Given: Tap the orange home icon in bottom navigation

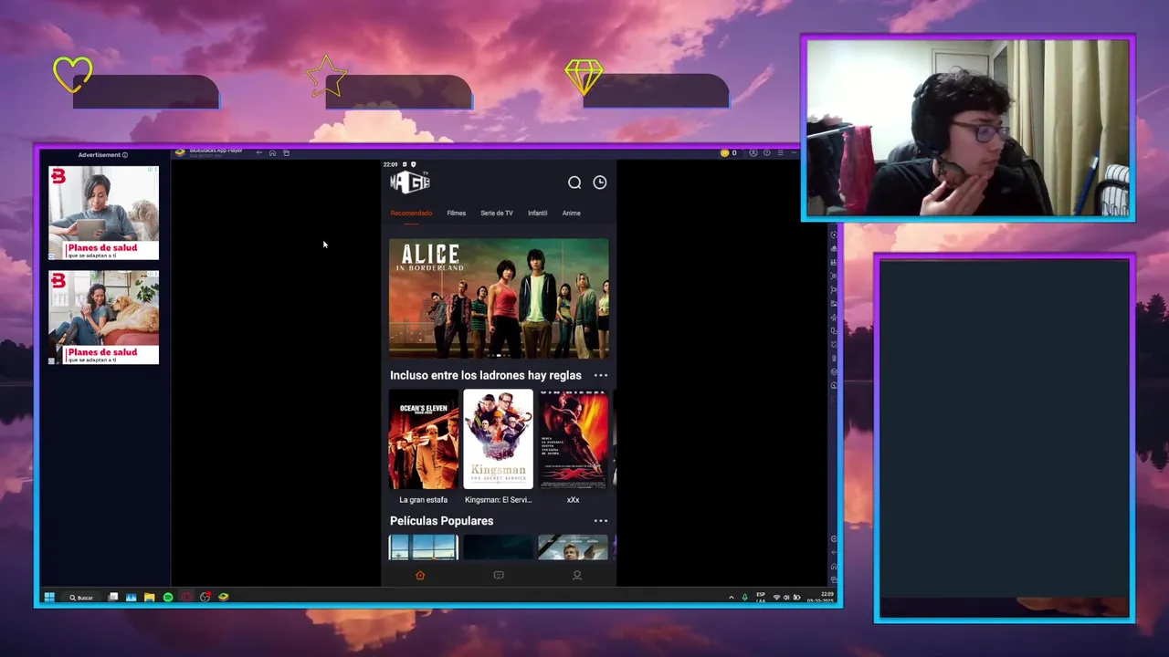Looking at the screenshot, I should click(420, 576).
